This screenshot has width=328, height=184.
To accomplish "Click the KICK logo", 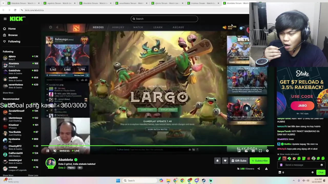I will (x=17, y=19).
